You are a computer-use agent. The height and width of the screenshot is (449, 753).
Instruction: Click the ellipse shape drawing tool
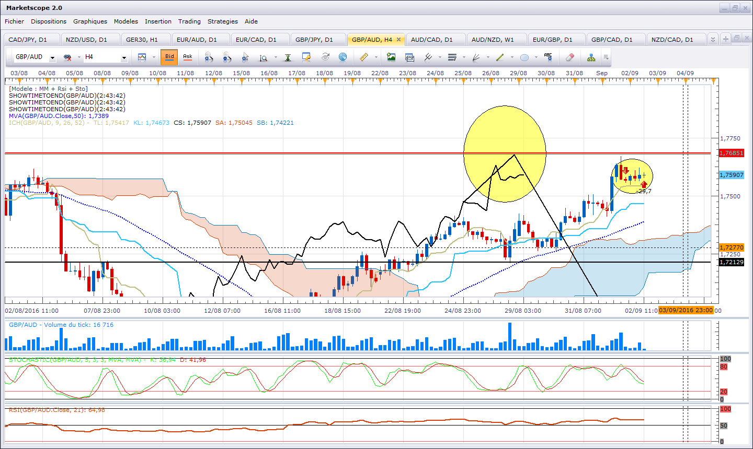tap(524, 57)
